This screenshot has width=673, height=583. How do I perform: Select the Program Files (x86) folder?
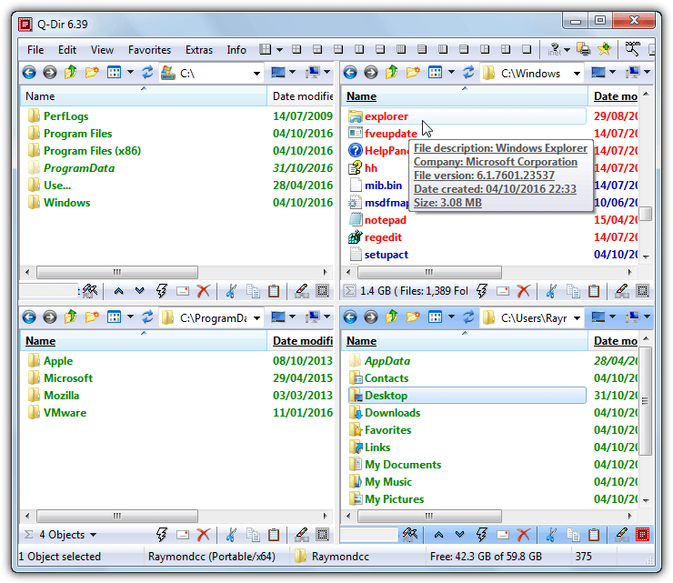pyautogui.click(x=92, y=151)
